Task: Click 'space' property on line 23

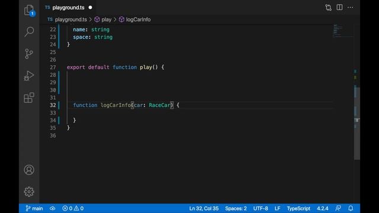Action: pos(81,37)
